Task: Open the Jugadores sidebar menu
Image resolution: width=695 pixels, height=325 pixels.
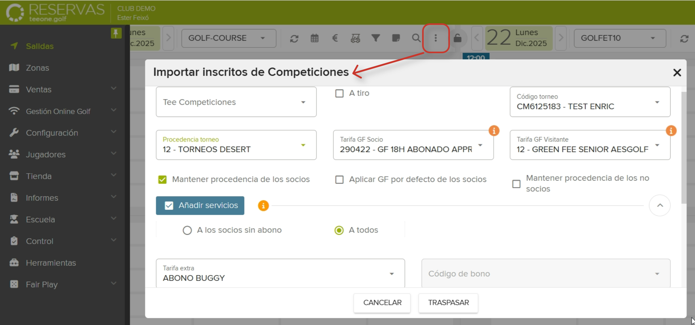Action: tap(45, 154)
